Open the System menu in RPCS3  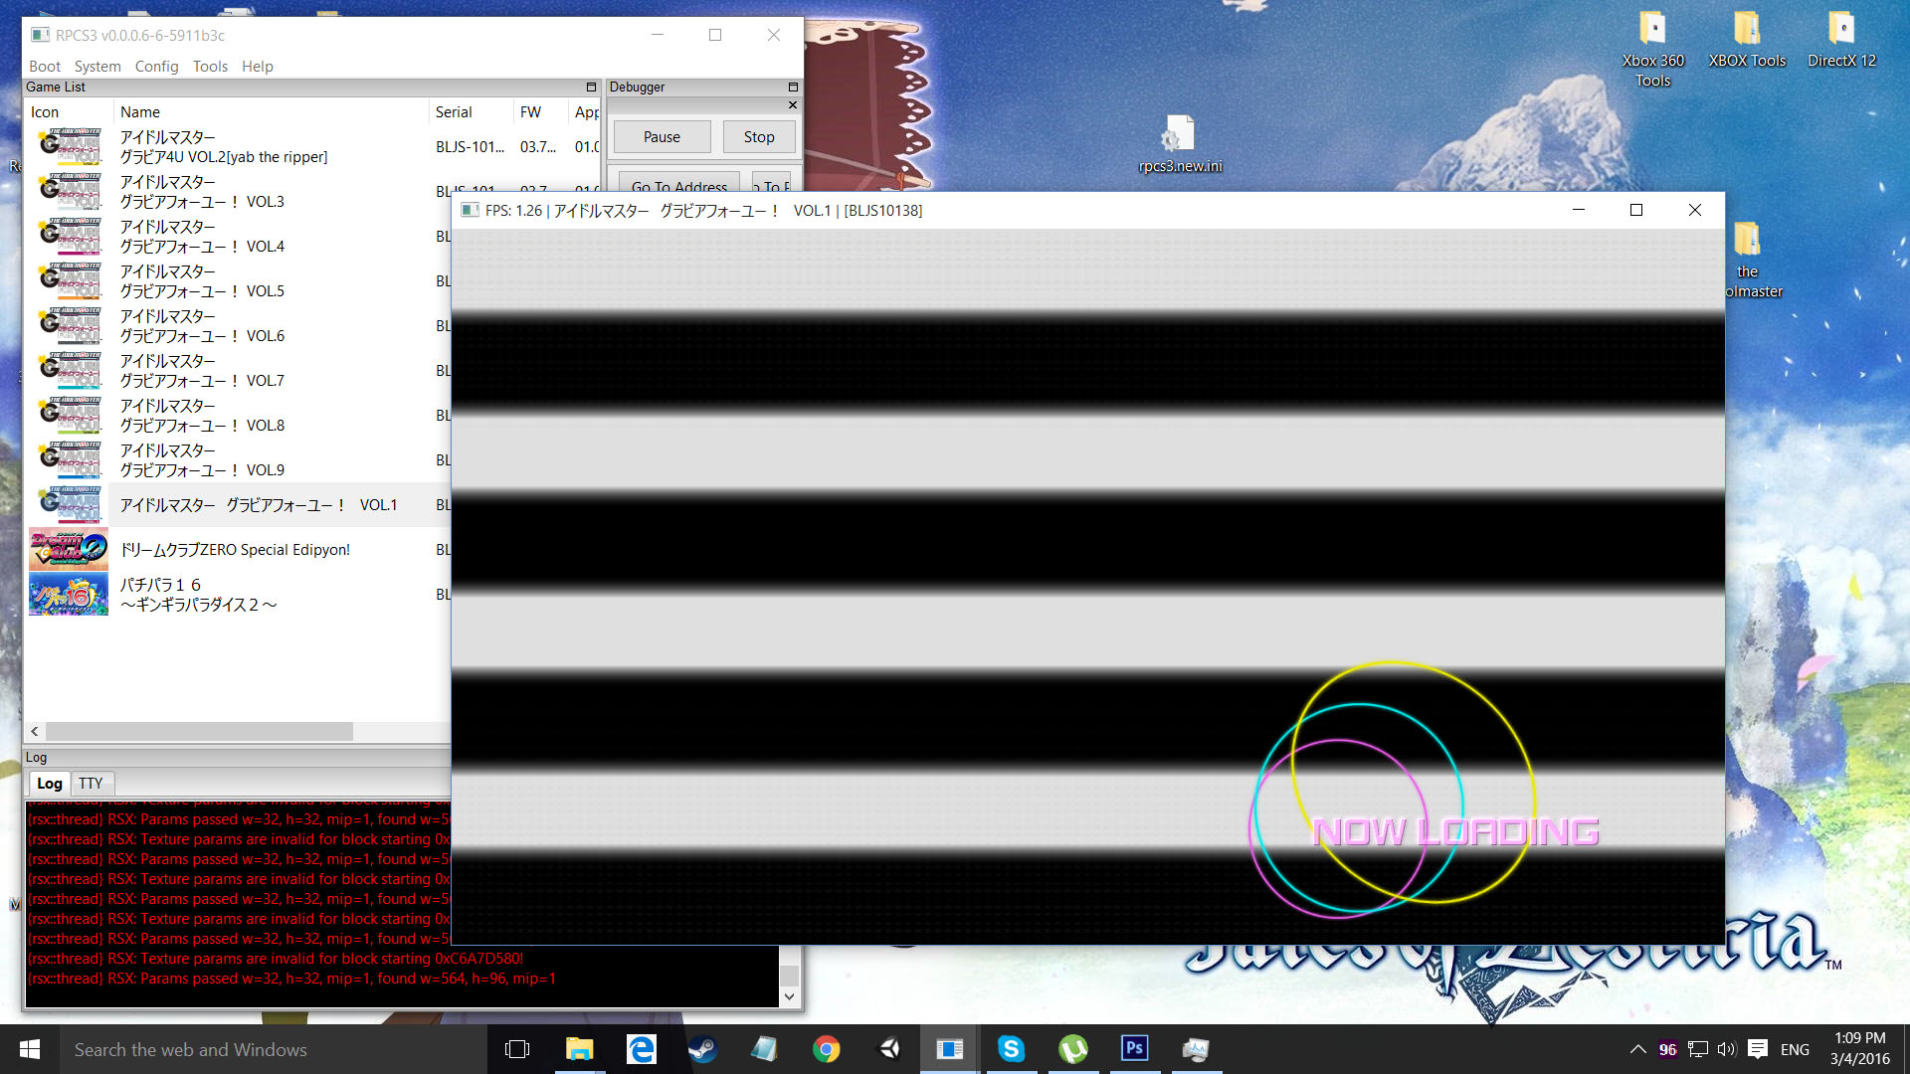pos(97,66)
